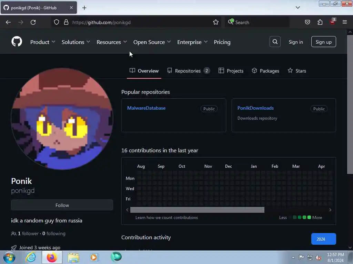Click the Sign up button
Screen dimensions: 353x264
(323, 42)
